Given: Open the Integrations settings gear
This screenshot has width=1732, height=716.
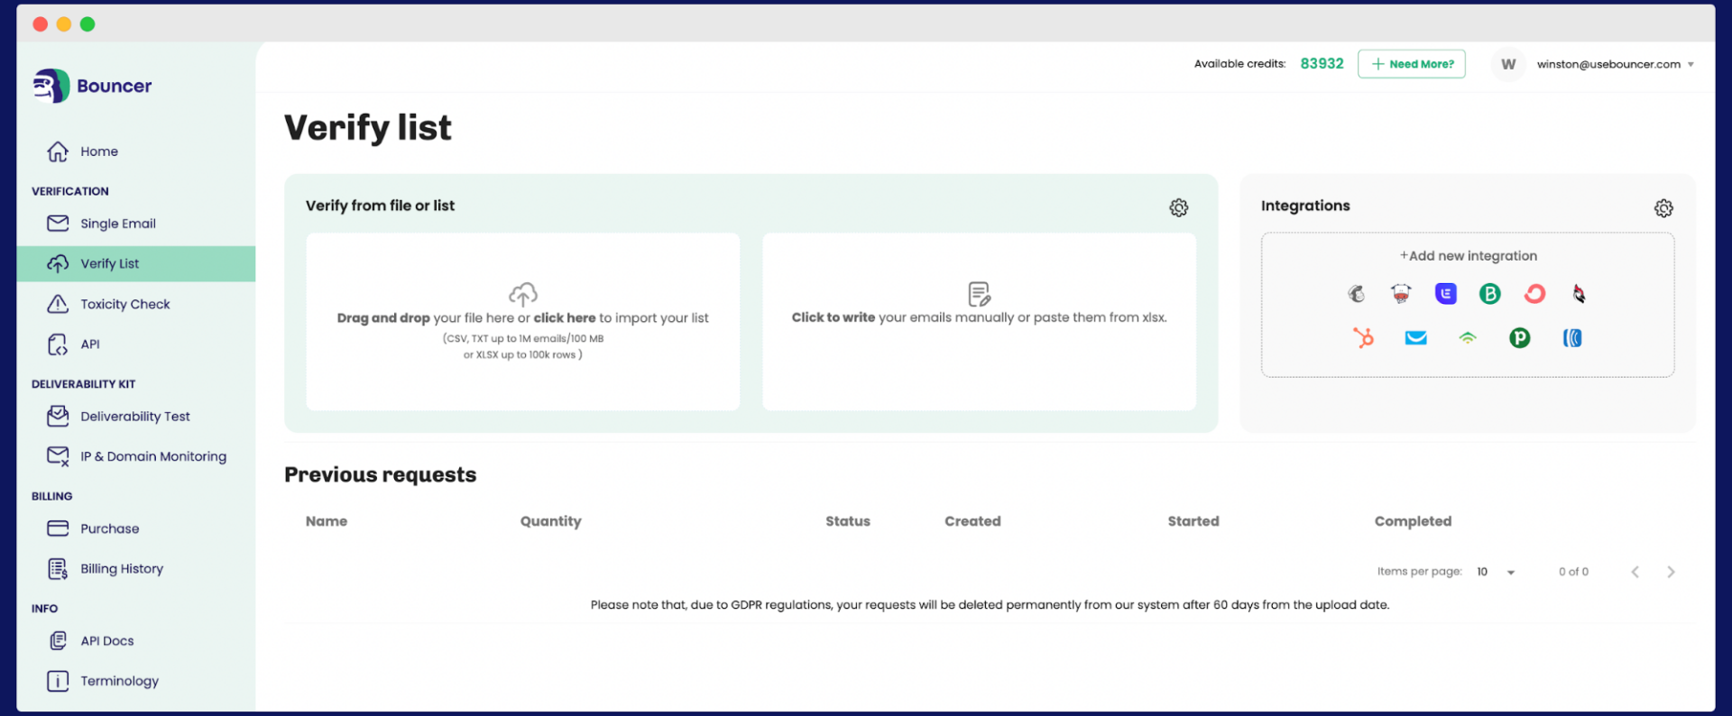Looking at the screenshot, I should tap(1664, 208).
